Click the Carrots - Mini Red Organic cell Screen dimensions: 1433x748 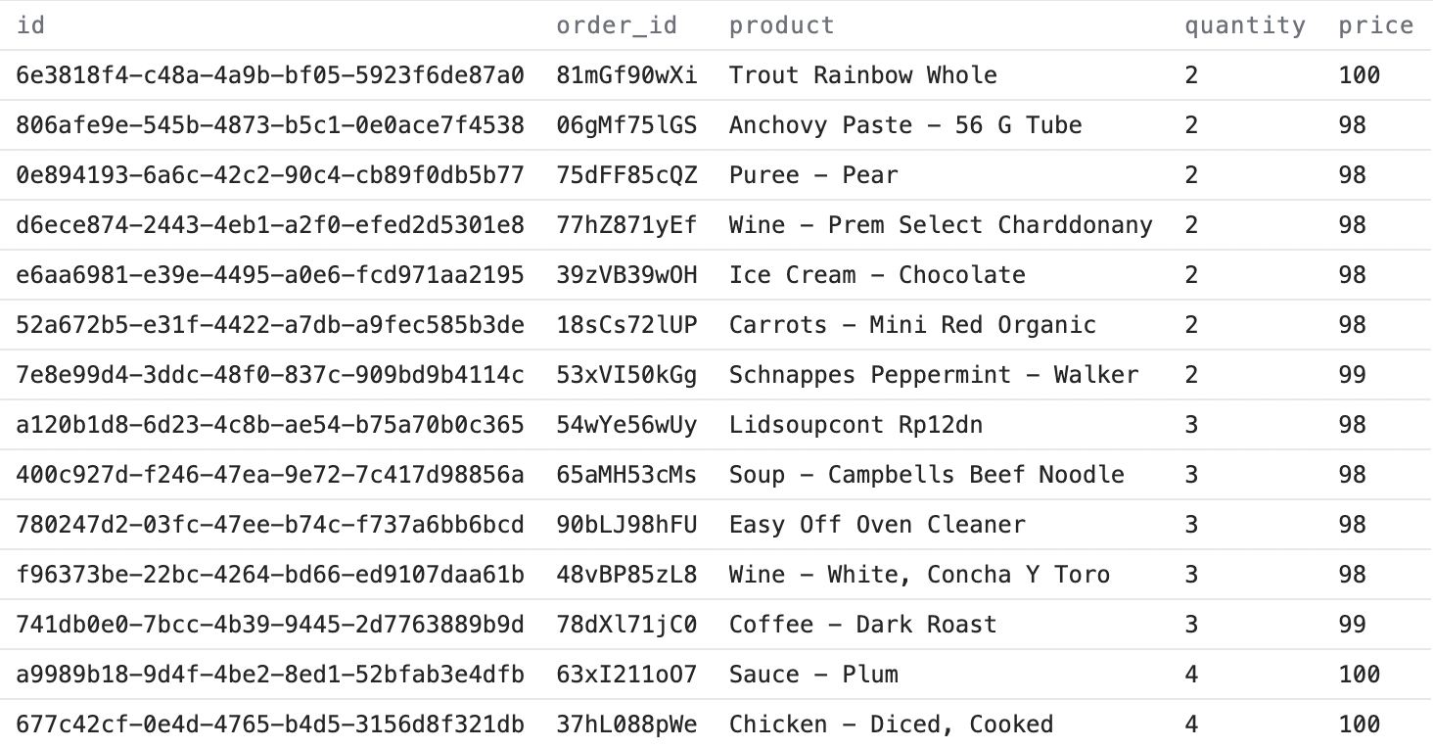tap(911, 325)
